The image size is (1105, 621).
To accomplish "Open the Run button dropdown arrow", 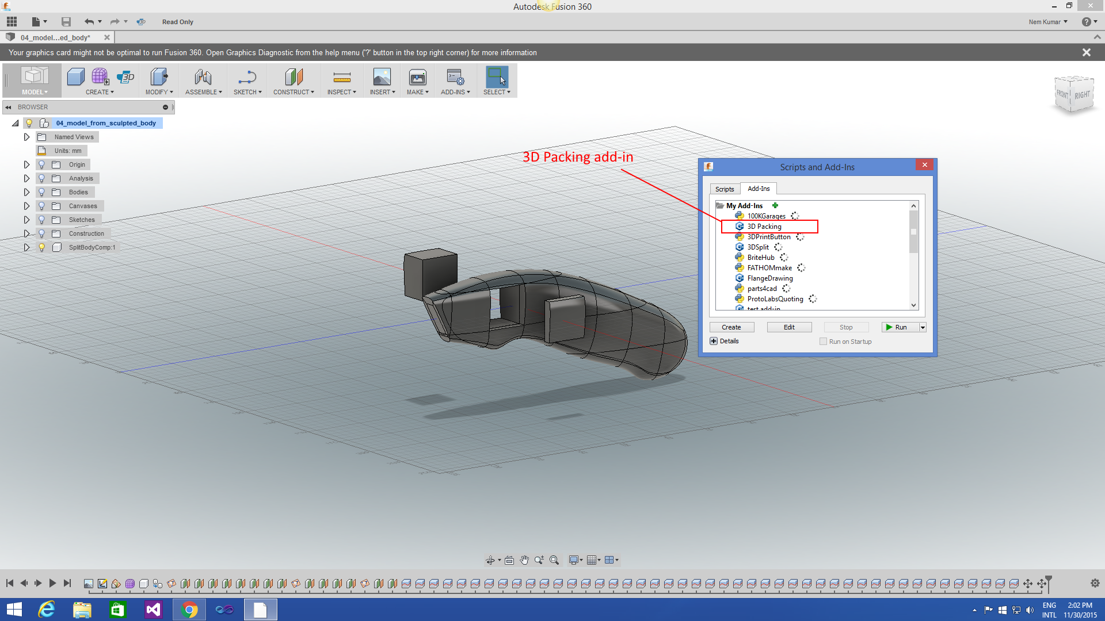I will tap(923, 327).
